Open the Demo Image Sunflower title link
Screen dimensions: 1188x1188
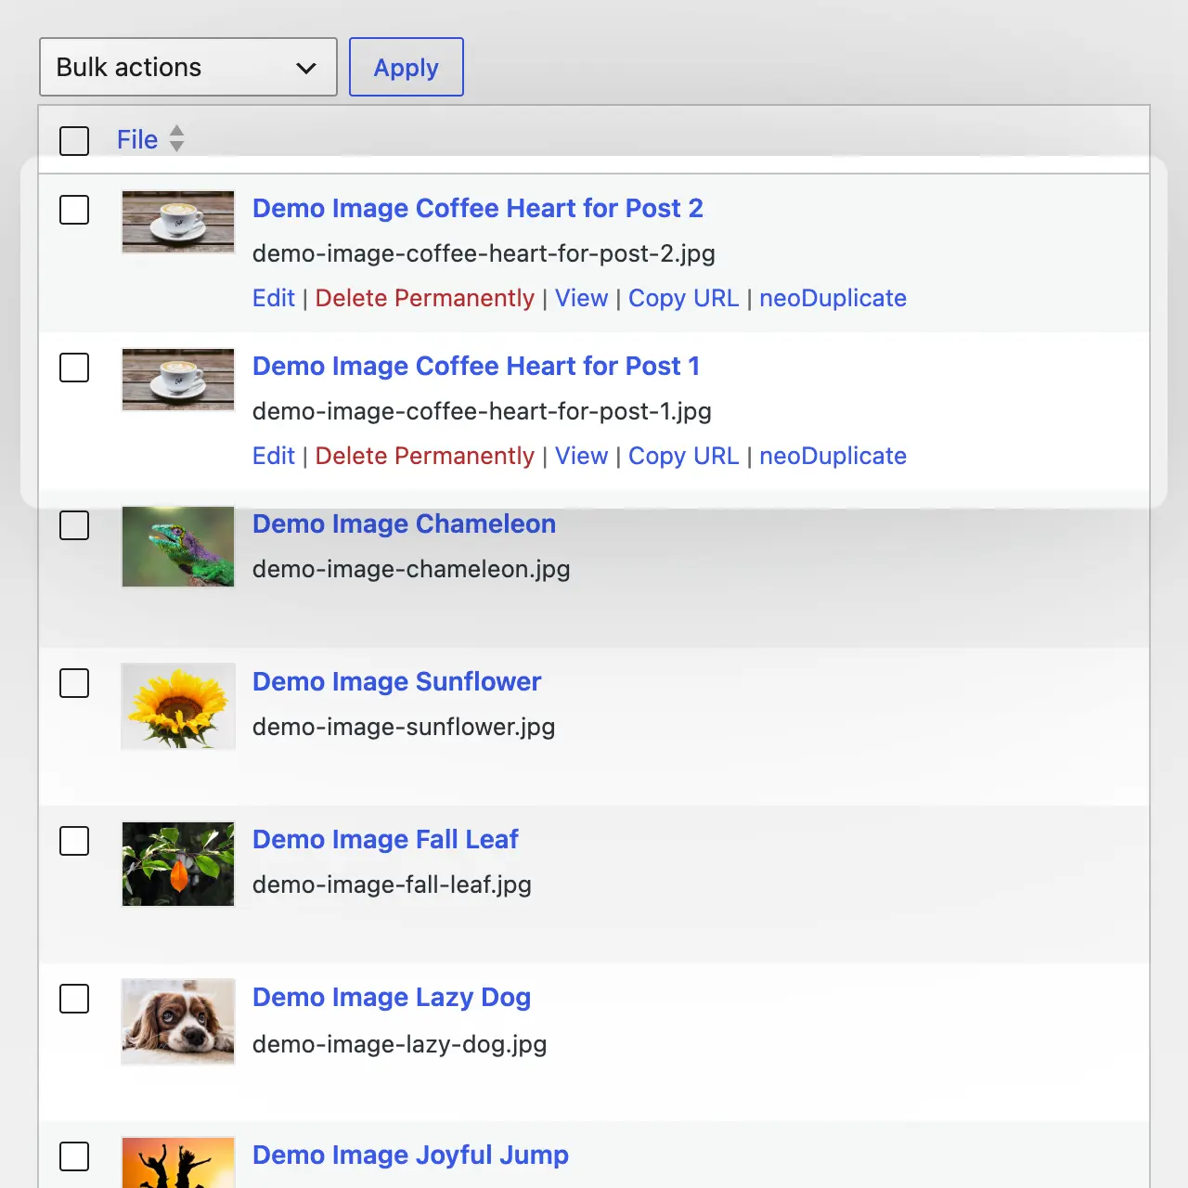396,681
